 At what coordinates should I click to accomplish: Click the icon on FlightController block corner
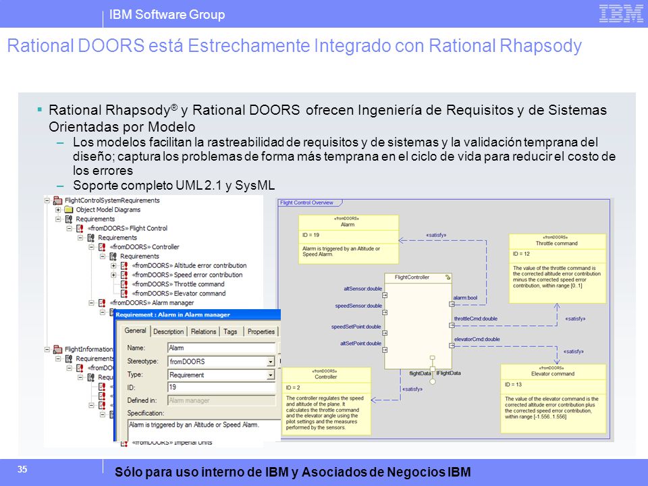pos(448,277)
